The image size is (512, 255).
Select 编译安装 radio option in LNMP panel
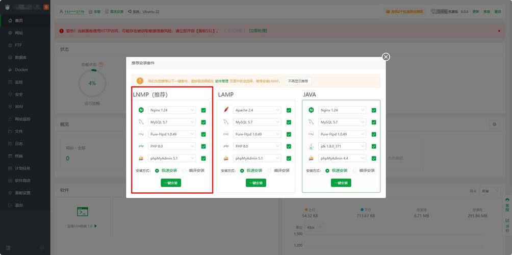pyautogui.click(x=184, y=171)
